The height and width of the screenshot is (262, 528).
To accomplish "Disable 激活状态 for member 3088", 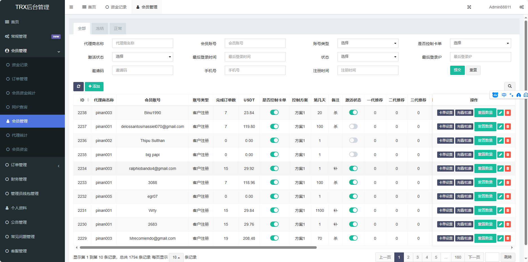I will point(353,182).
